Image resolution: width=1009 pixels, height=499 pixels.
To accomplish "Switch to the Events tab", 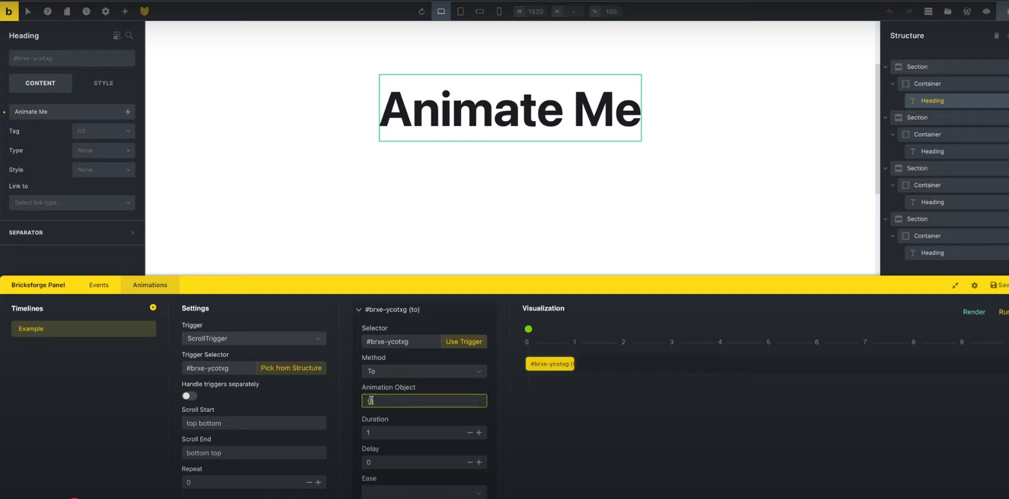I will (99, 285).
